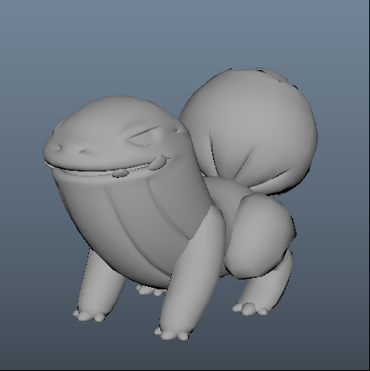Select the creature model's head in viewport

click(116, 134)
